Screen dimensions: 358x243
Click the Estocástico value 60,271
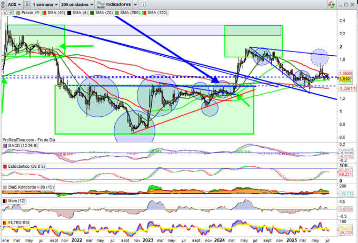tap(346, 174)
